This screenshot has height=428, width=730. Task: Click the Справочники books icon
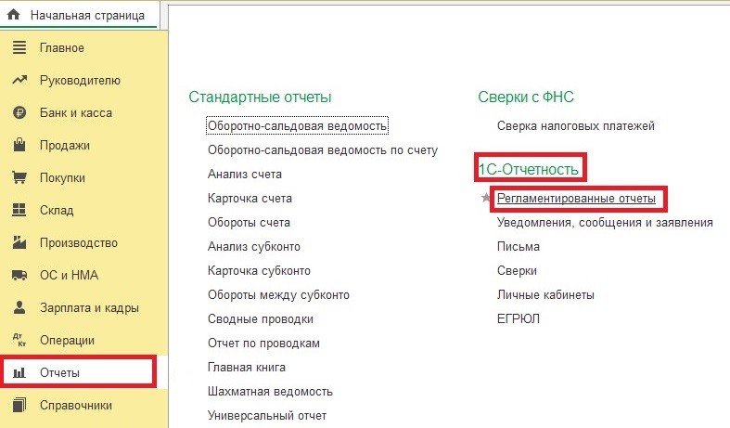pos(19,405)
